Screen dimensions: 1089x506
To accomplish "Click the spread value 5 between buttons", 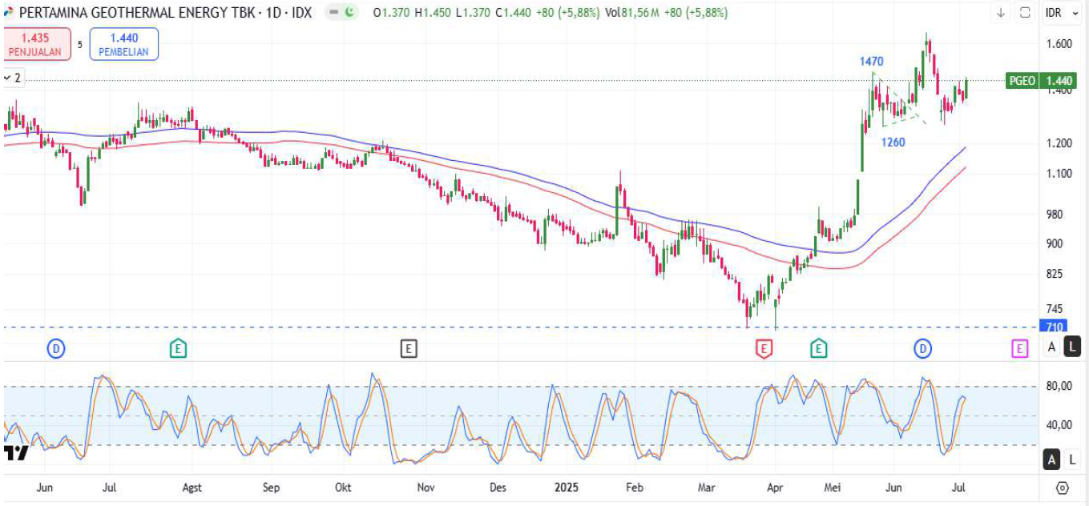I will coord(80,44).
